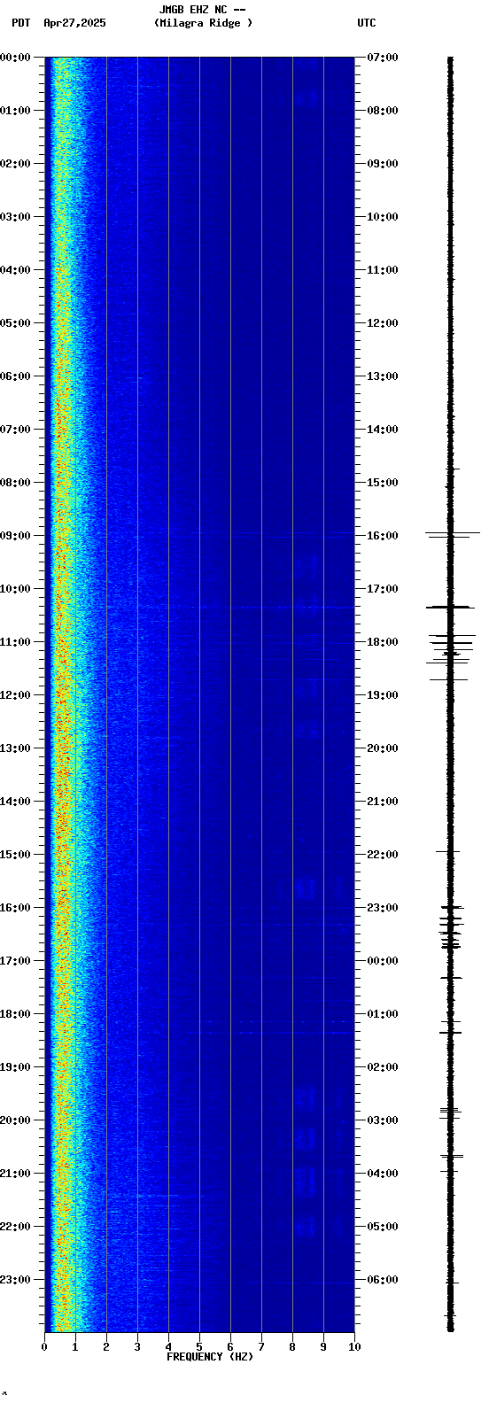
Task: Click the seismogram activity cluster after 23:00 UTC
Action: (451, 926)
